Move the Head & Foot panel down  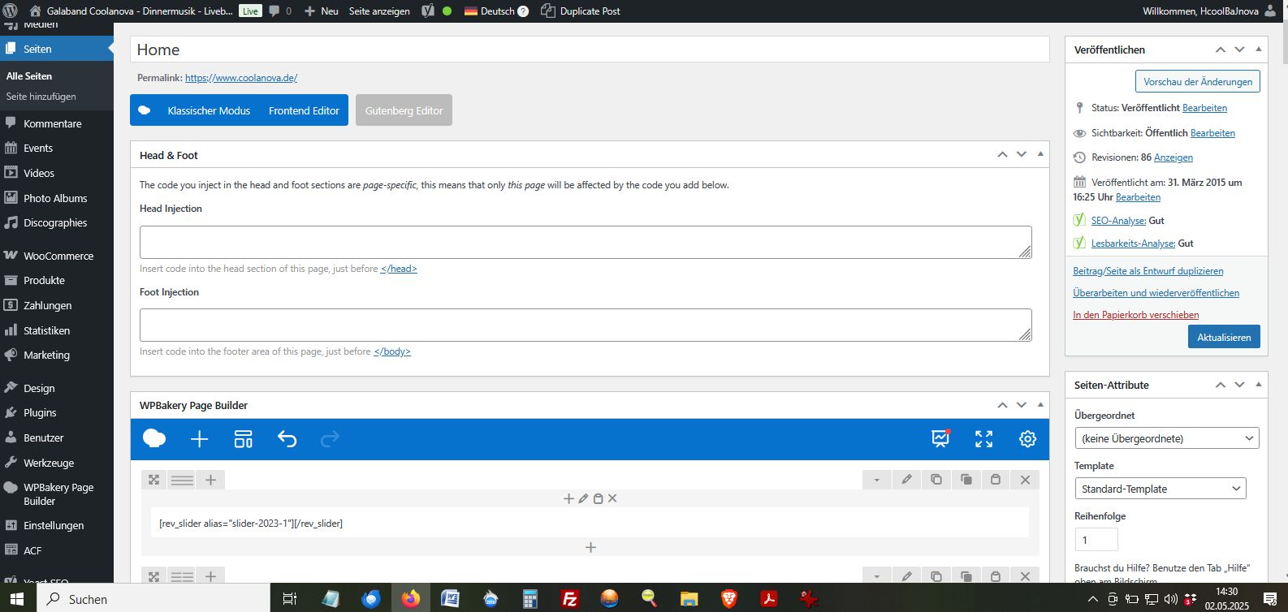1022,154
